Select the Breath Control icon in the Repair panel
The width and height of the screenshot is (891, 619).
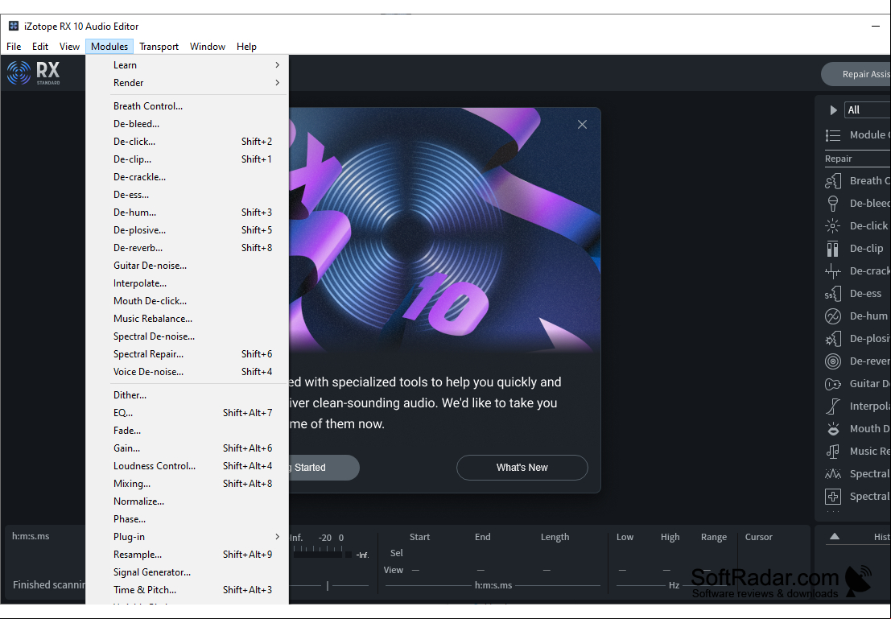point(832,181)
